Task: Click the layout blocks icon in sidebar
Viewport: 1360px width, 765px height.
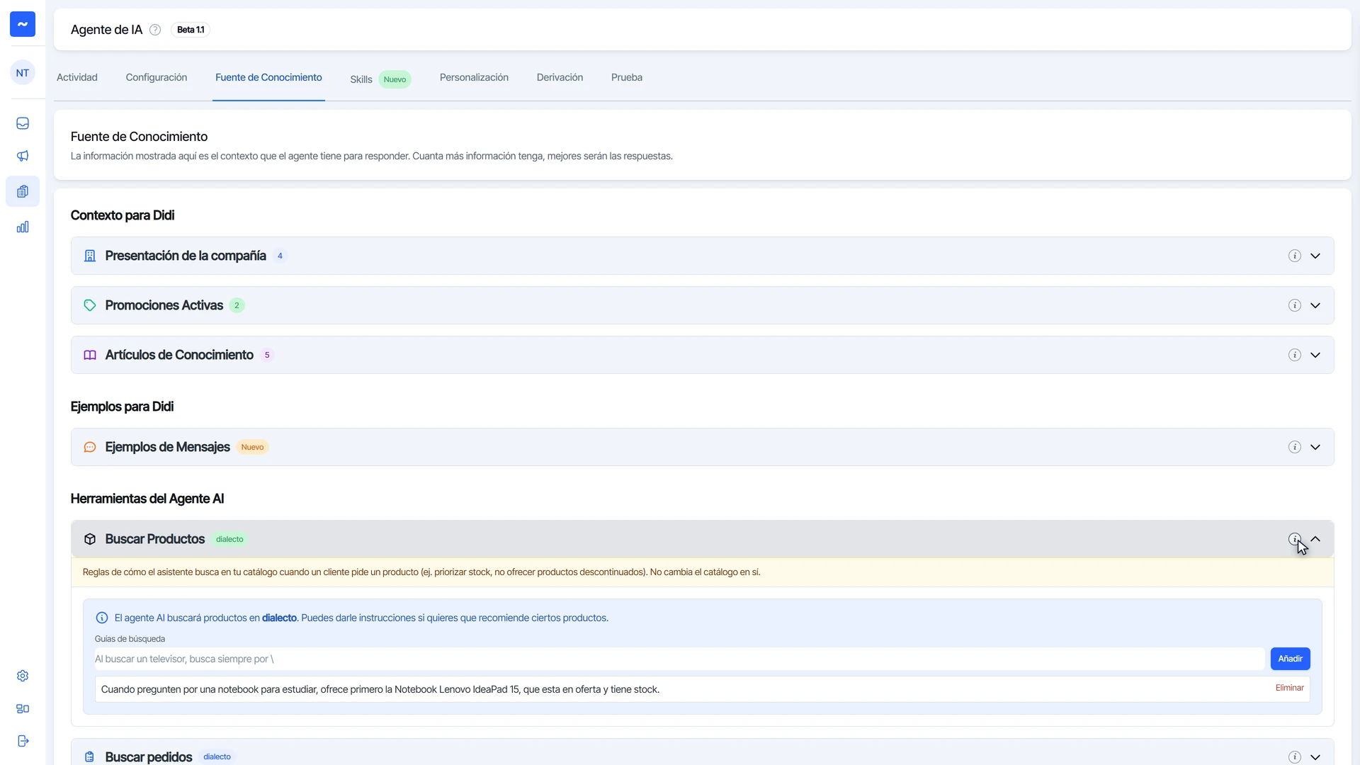Action: pos(23,708)
